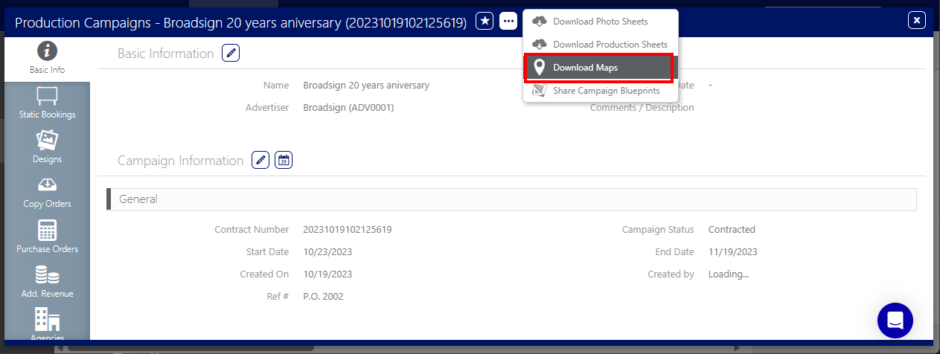Click name value Broadsign 20 years aniversary
The width and height of the screenshot is (940, 354).
pos(366,85)
